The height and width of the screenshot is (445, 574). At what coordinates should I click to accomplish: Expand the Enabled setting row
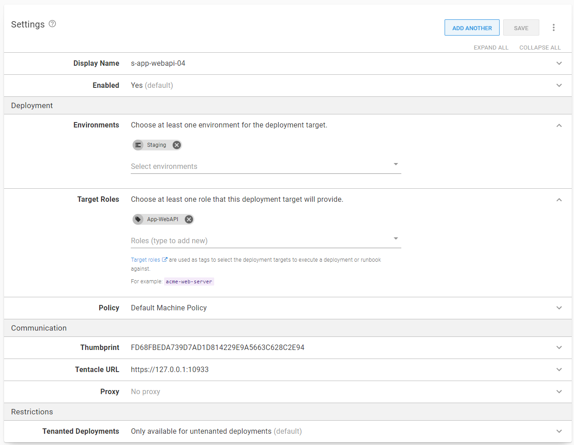(x=559, y=86)
